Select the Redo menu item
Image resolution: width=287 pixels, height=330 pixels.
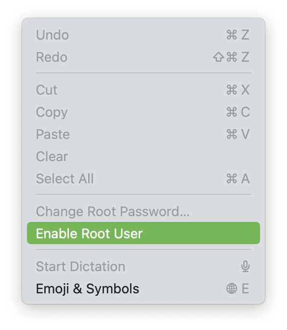coord(143,57)
